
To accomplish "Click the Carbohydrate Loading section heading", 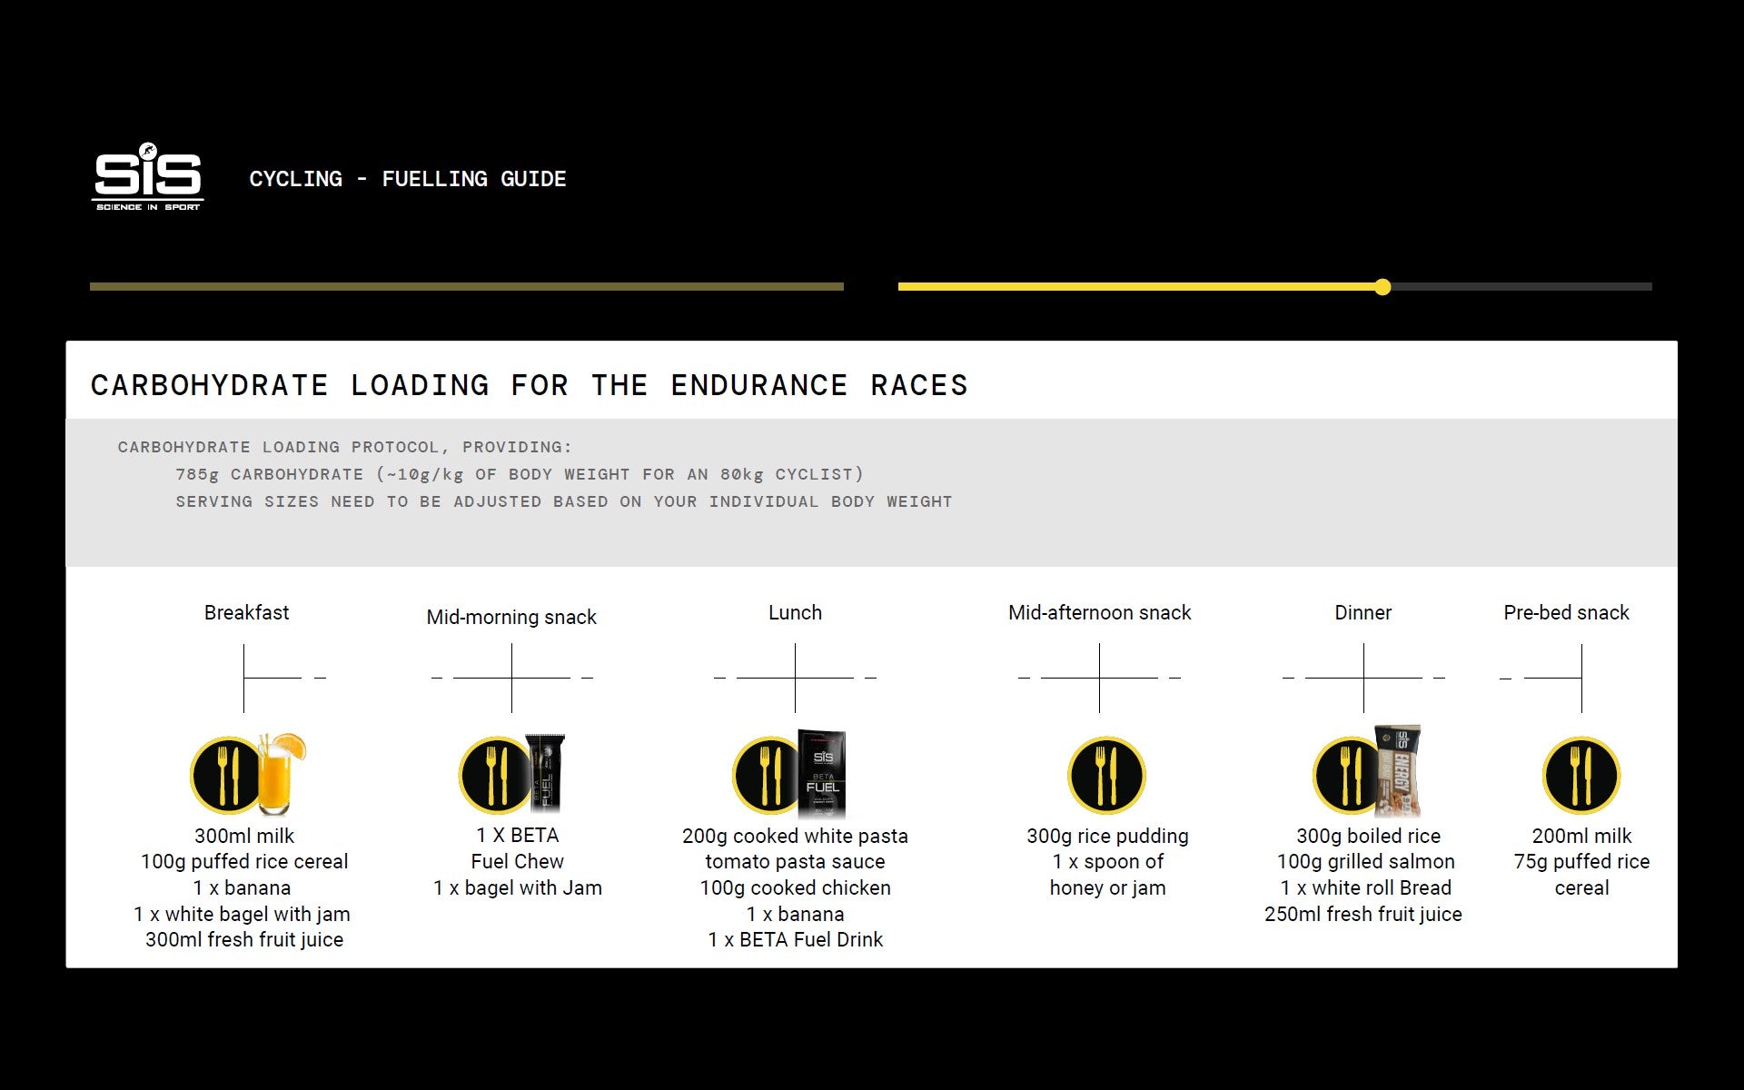I will click(x=529, y=385).
